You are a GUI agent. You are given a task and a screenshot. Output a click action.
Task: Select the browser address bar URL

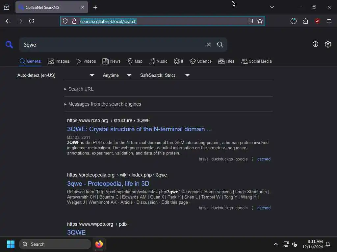tap(108, 21)
